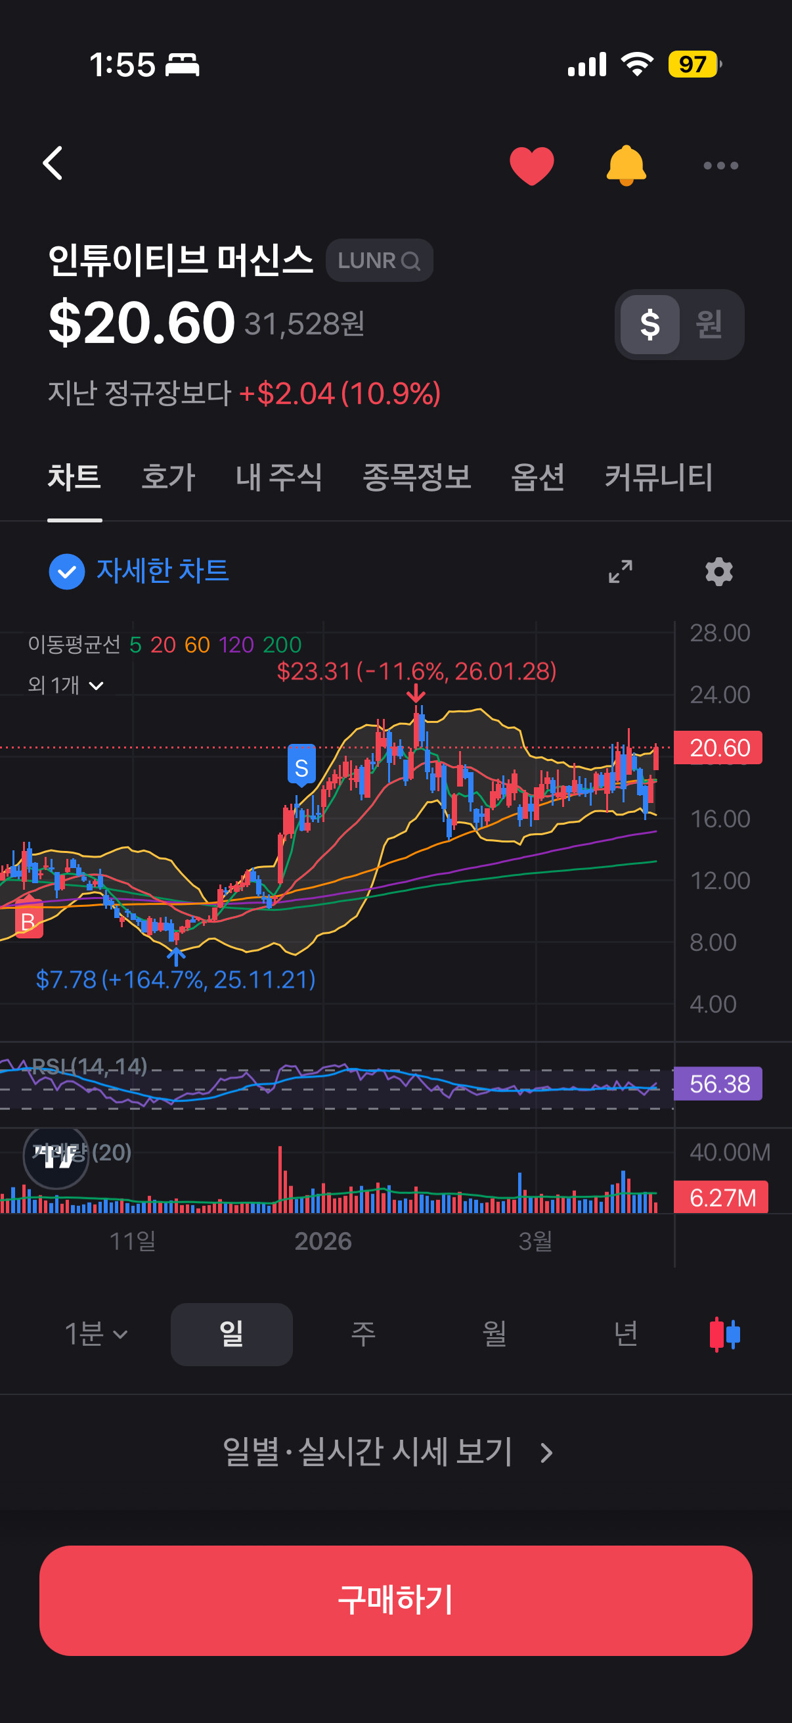Image resolution: width=792 pixels, height=1723 pixels.
Task: Open price alerts with the bell icon
Action: point(627,165)
